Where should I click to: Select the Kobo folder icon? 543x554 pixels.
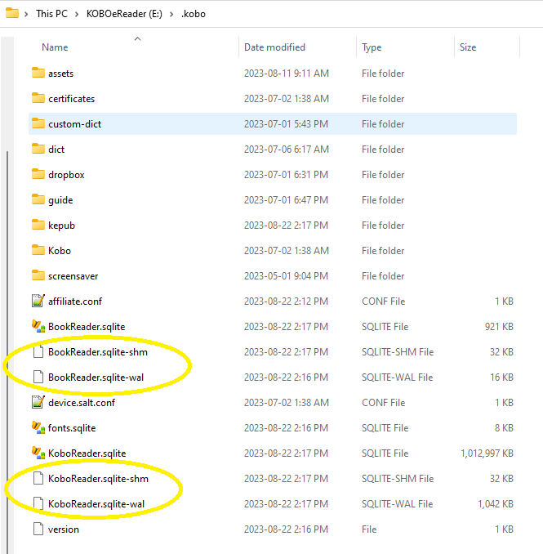[38, 250]
